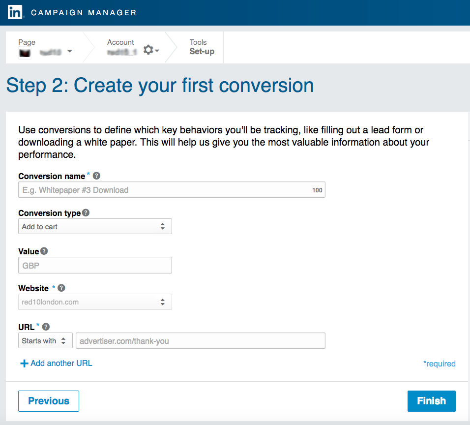This screenshot has height=425, width=470.
Task: Expand the Page selector arrow
Action: (69, 51)
